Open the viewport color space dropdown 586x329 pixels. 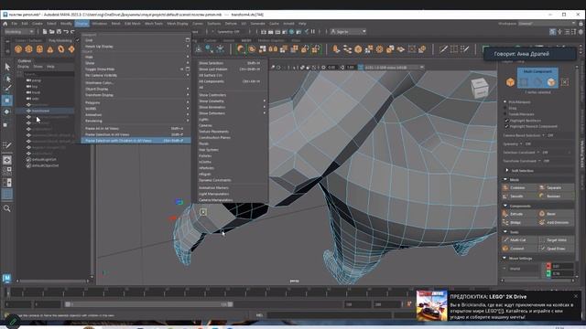tap(395, 67)
